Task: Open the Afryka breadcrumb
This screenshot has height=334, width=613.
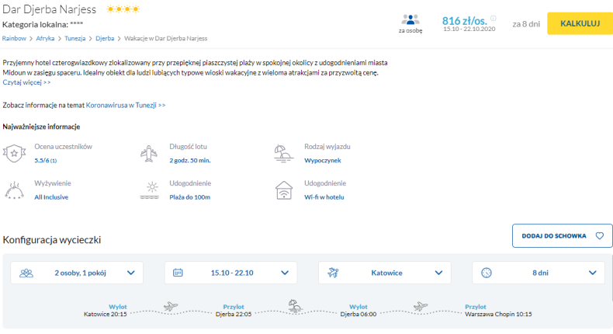Action: pos(45,38)
